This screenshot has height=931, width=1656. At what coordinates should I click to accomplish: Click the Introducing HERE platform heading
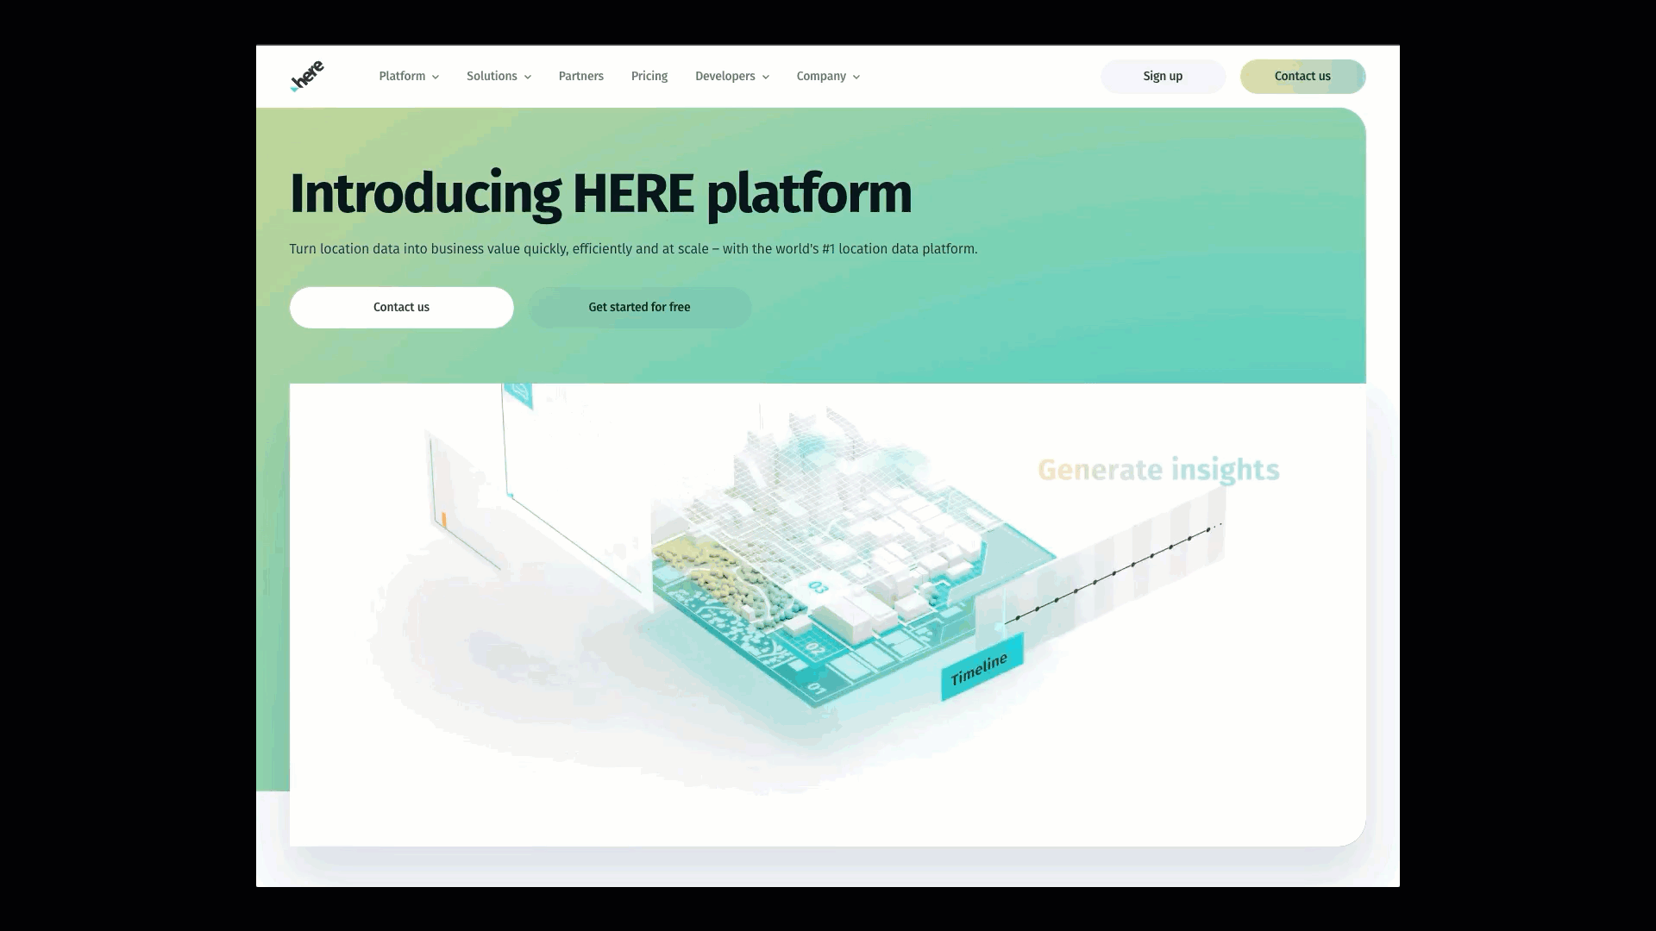600,194
